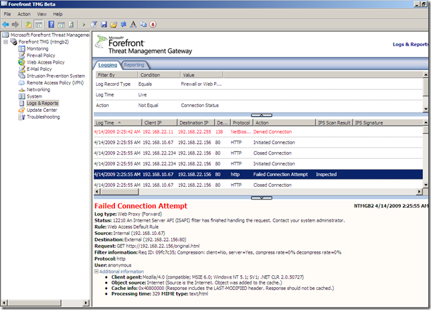Toggle the Show/Hide Action Pane icon
431x310 pixels.
[x=61, y=25]
